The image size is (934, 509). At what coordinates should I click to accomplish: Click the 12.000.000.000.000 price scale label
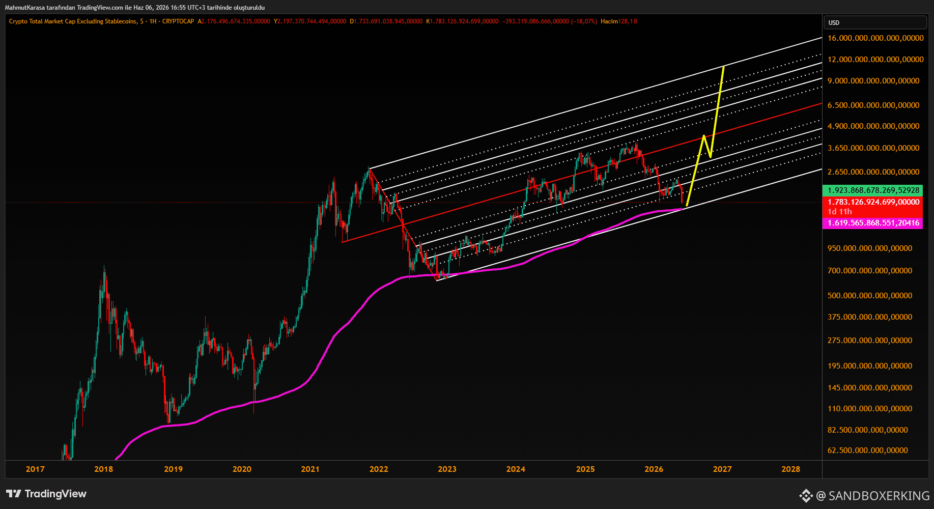coord(875,60)
